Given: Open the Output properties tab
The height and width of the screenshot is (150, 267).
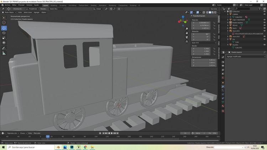Looking at the screenshot, I should tap(223, 66).
